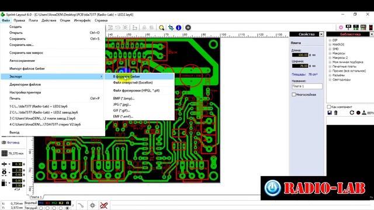Open the track width dropdown arrow
The width and height of the screenshot is (374, 210).
click(x=9, y=164)
